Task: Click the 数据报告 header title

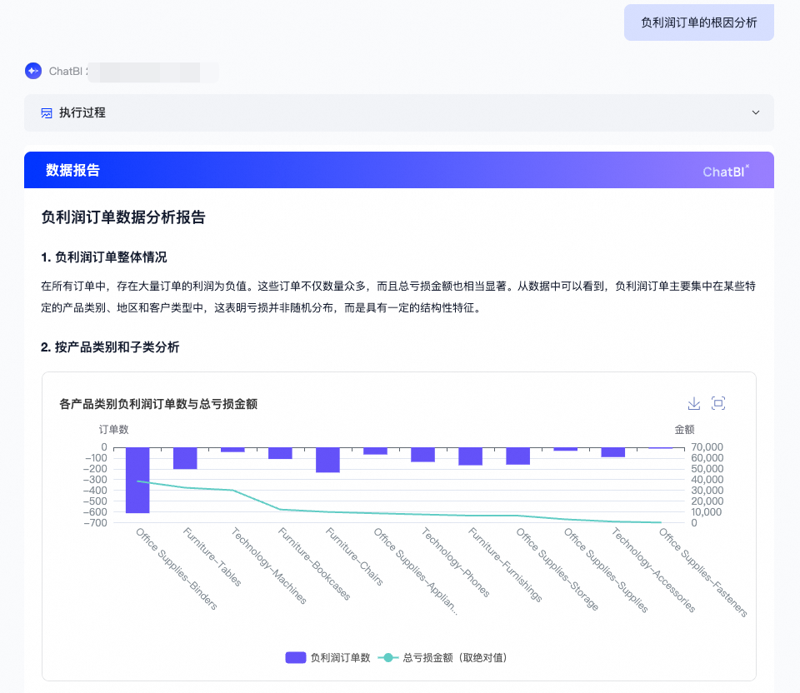Action: 72,171
